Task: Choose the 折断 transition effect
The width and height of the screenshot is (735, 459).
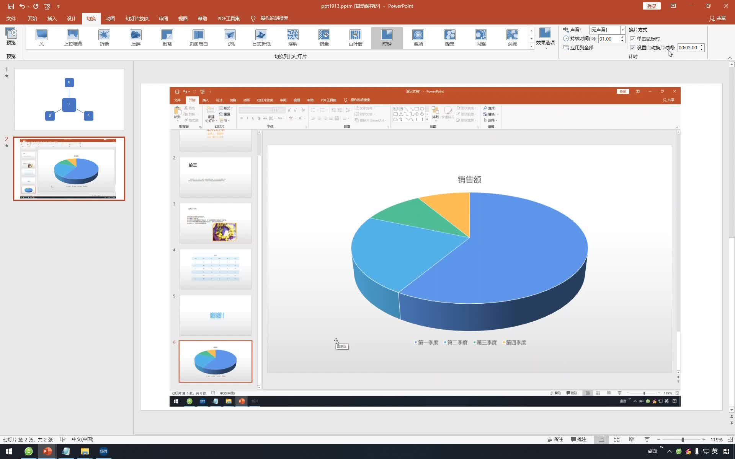Action: point(104,38)
